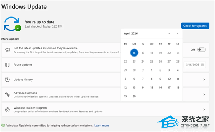Select the highlighted date 16 in calendar
This screenshot has width=215, height=132.
(x=134, y=53)
